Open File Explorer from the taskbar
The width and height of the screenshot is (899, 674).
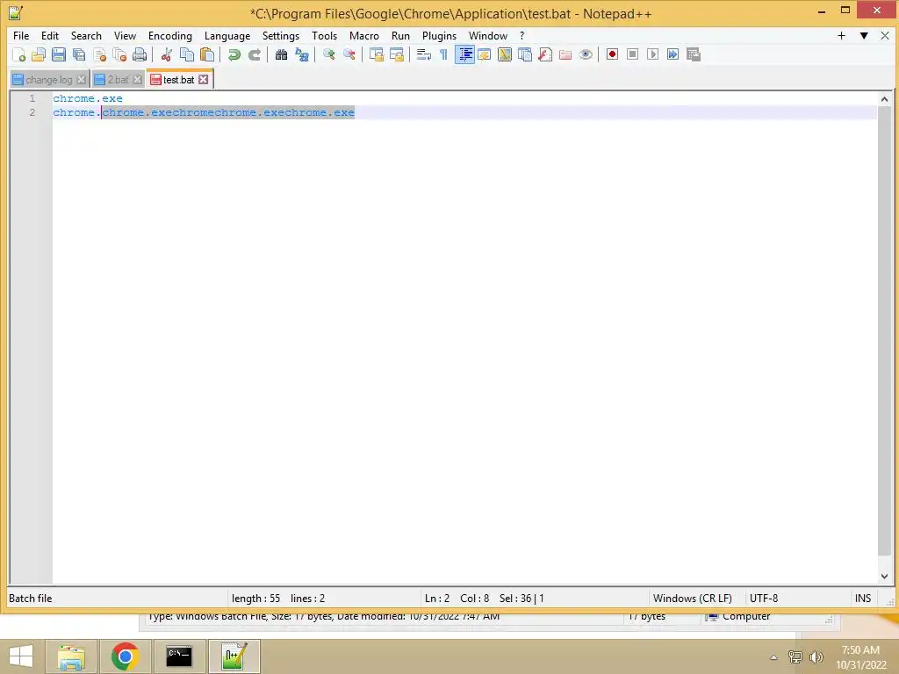(71, 656)
